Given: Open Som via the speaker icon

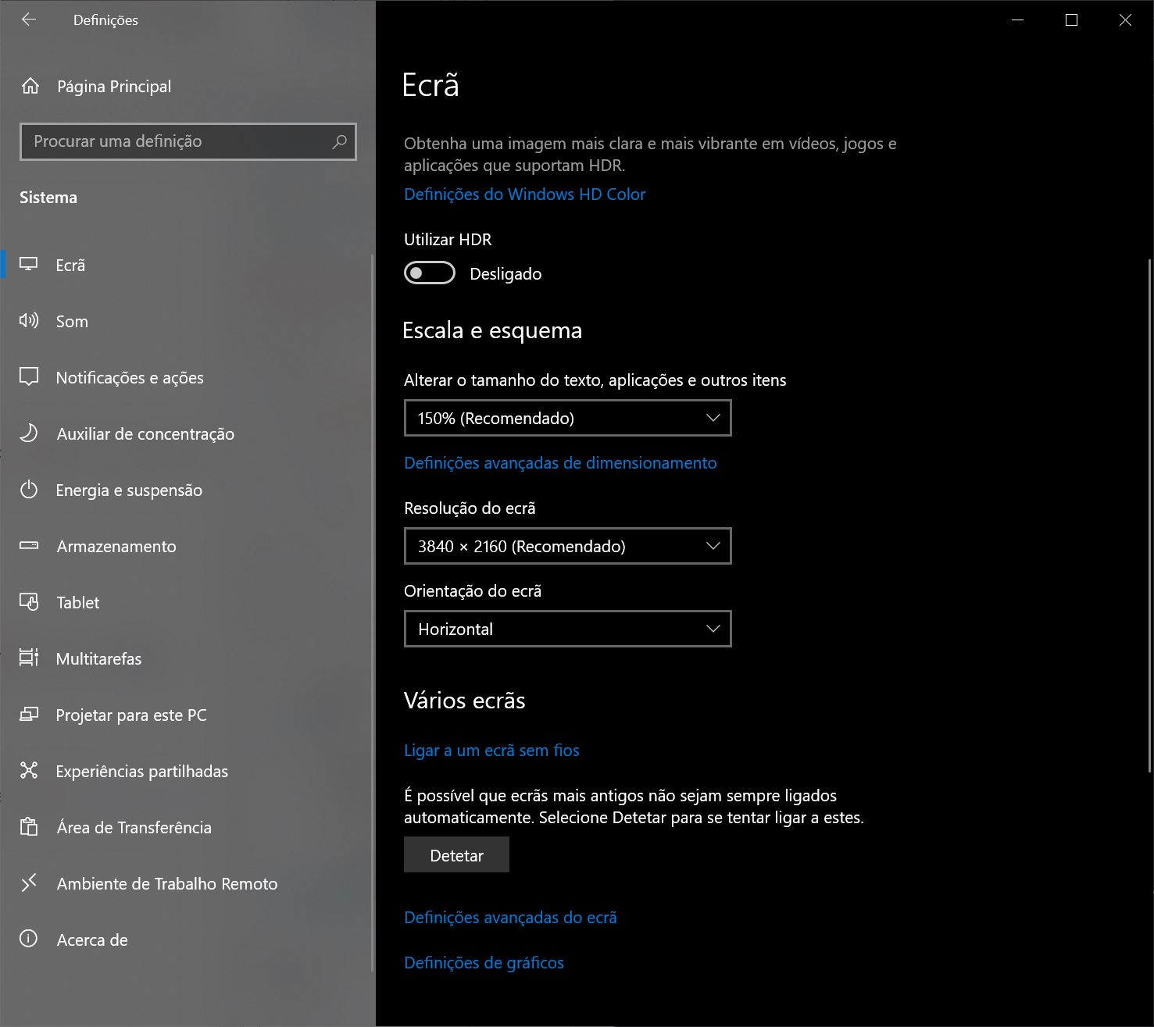Looking at the screenshot, I should 29,321.
